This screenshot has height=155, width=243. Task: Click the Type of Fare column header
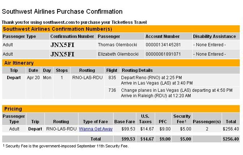pyautogui.click(x=95, y=121)
